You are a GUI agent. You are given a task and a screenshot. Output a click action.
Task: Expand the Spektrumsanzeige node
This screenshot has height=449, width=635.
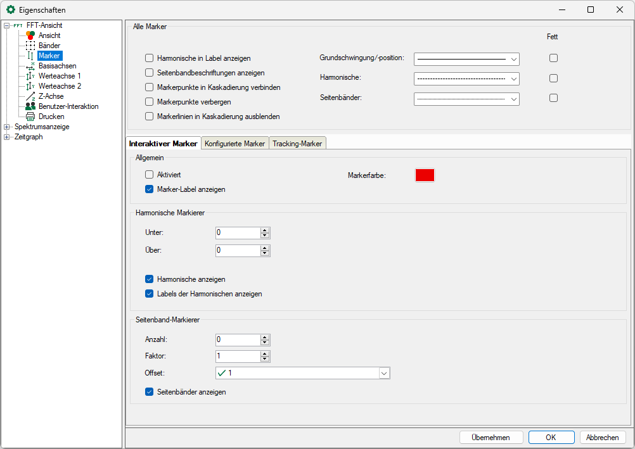pyautogui.click(x=6, y=127)
